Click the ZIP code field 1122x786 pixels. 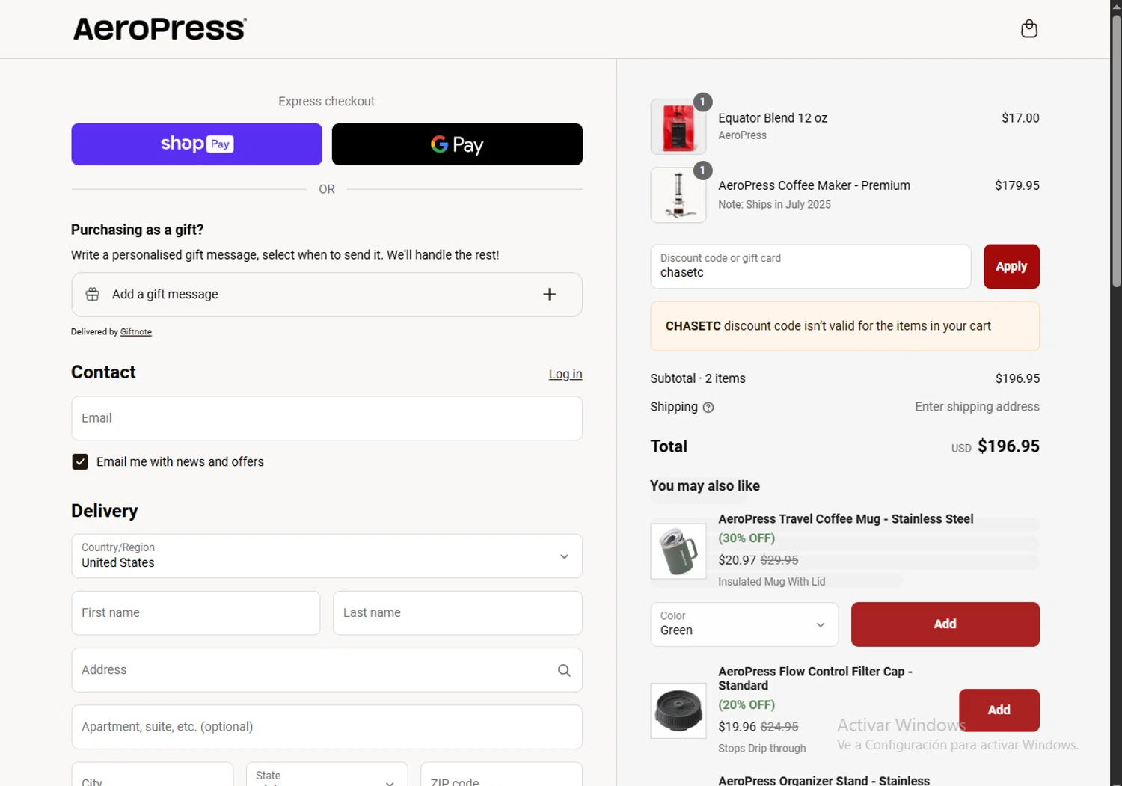[502, 775]
